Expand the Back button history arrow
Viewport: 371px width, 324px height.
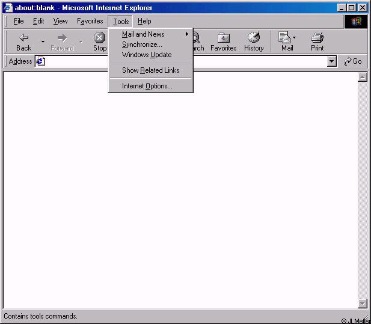coord(43,42)
